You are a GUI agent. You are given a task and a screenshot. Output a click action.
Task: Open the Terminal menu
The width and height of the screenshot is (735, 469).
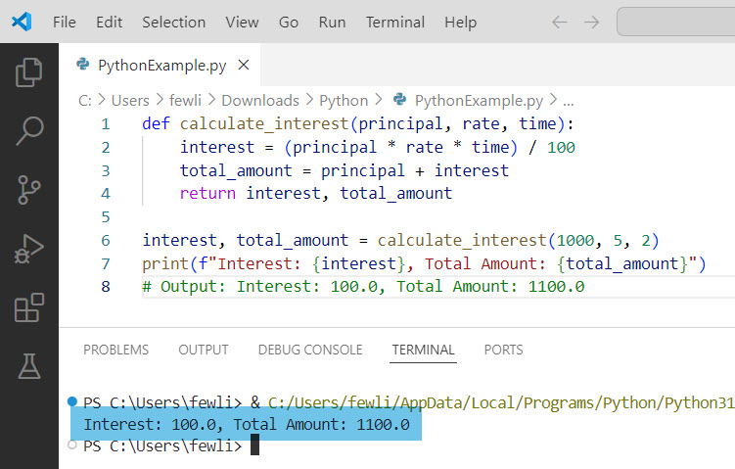(395, 23)
